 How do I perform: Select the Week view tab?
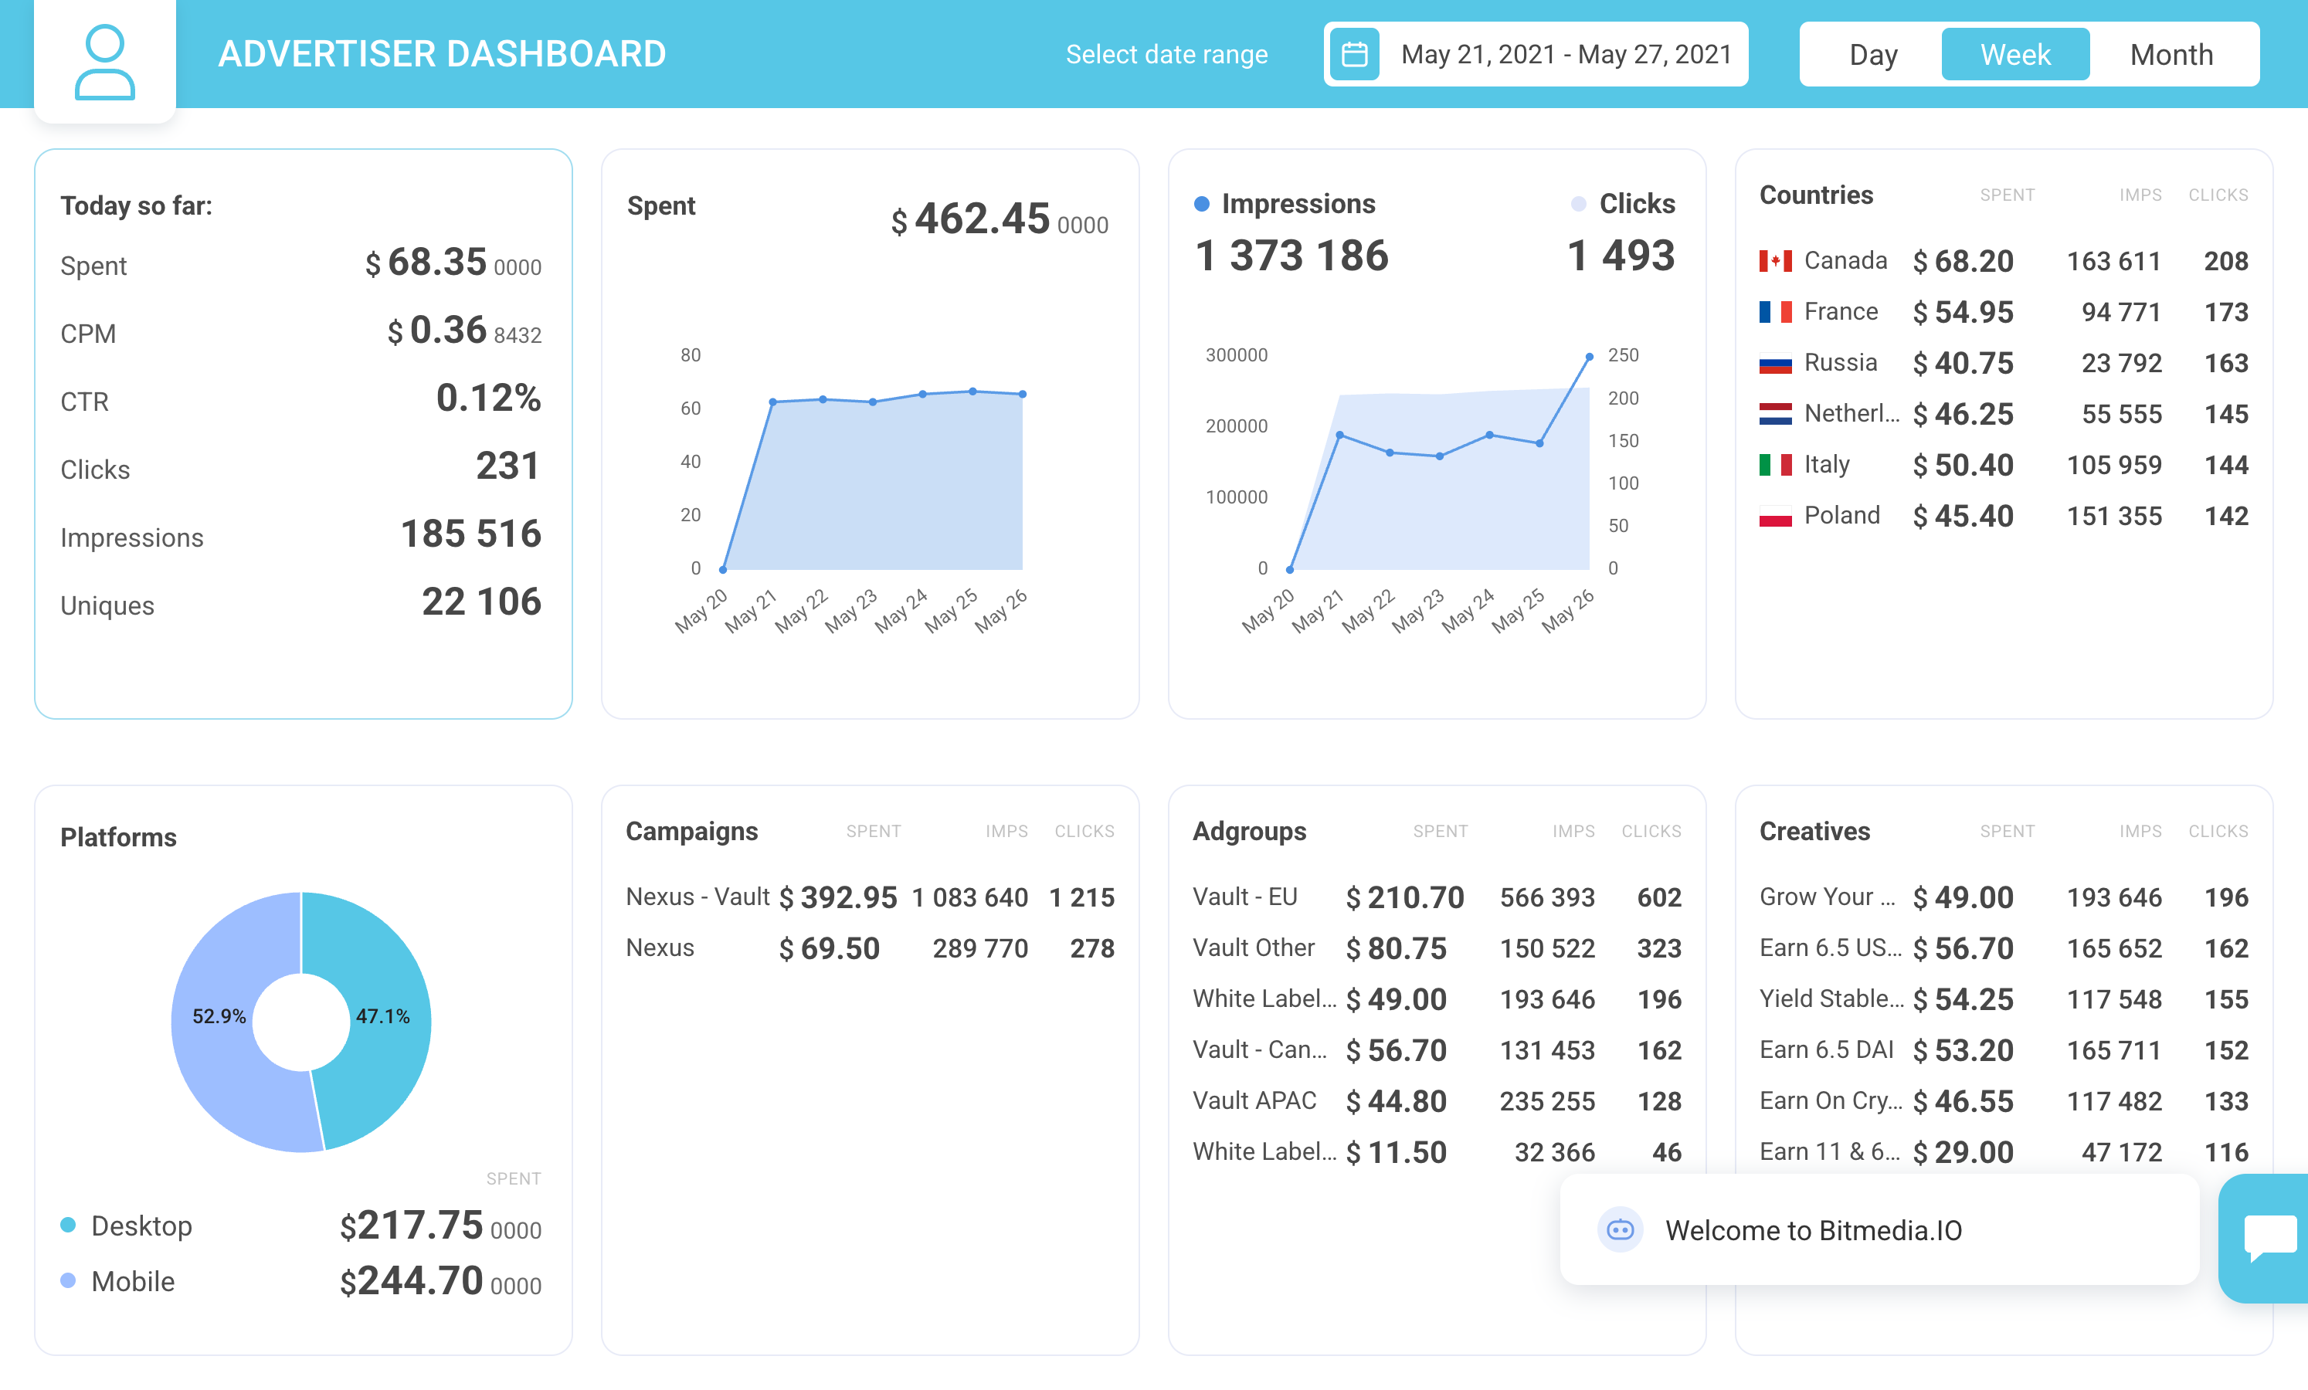click(2014, 54)
